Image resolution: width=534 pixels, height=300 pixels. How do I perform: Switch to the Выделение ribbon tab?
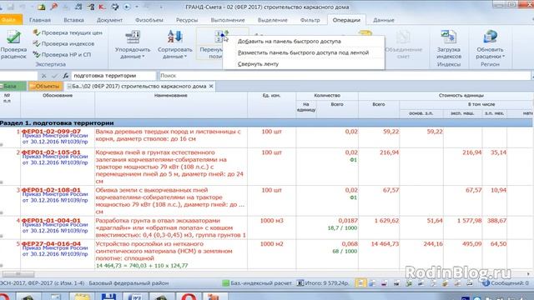pos(273,20)
